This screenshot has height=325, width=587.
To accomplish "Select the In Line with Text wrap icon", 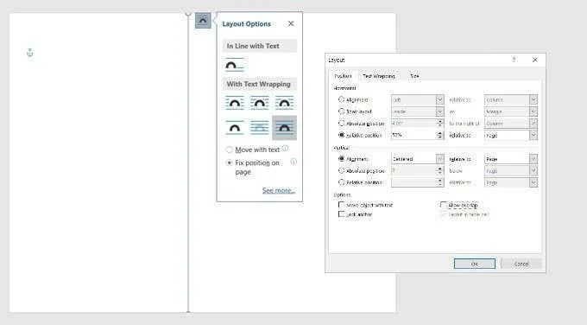I will [235, 65].
